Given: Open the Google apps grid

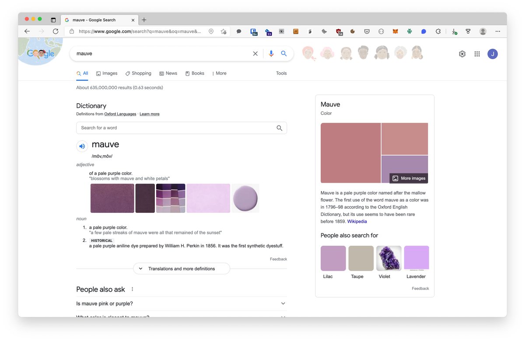Looking at the screenshot, I should coord(477,54).
